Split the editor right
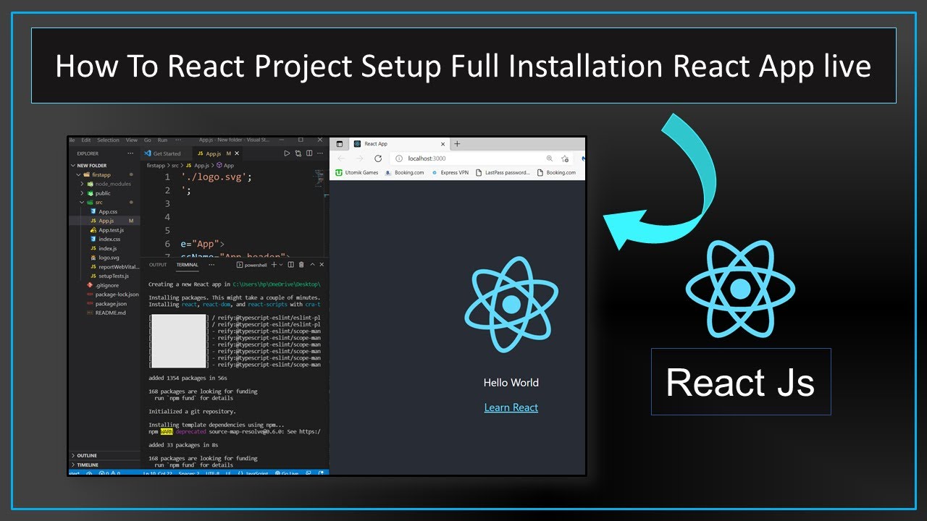927x521 pixels. [x=309, y=153]
